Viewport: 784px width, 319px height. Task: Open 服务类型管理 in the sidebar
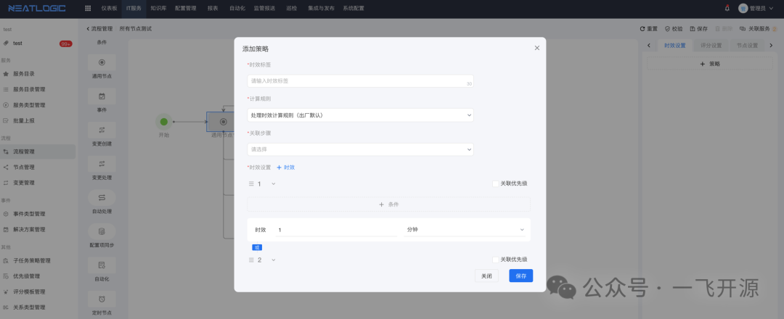click(x=29, y=105)
